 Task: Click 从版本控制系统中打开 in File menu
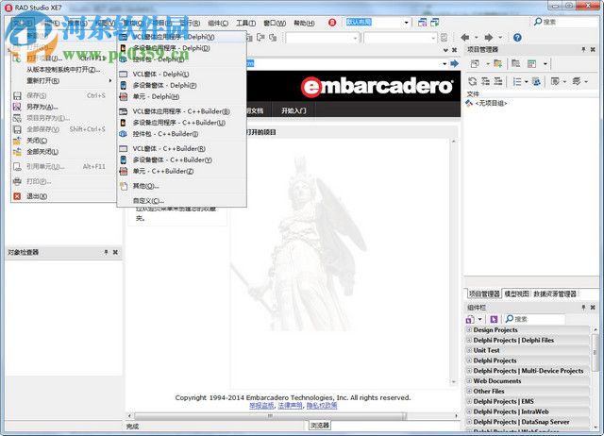pyautogui.click(x=63, y=70)
